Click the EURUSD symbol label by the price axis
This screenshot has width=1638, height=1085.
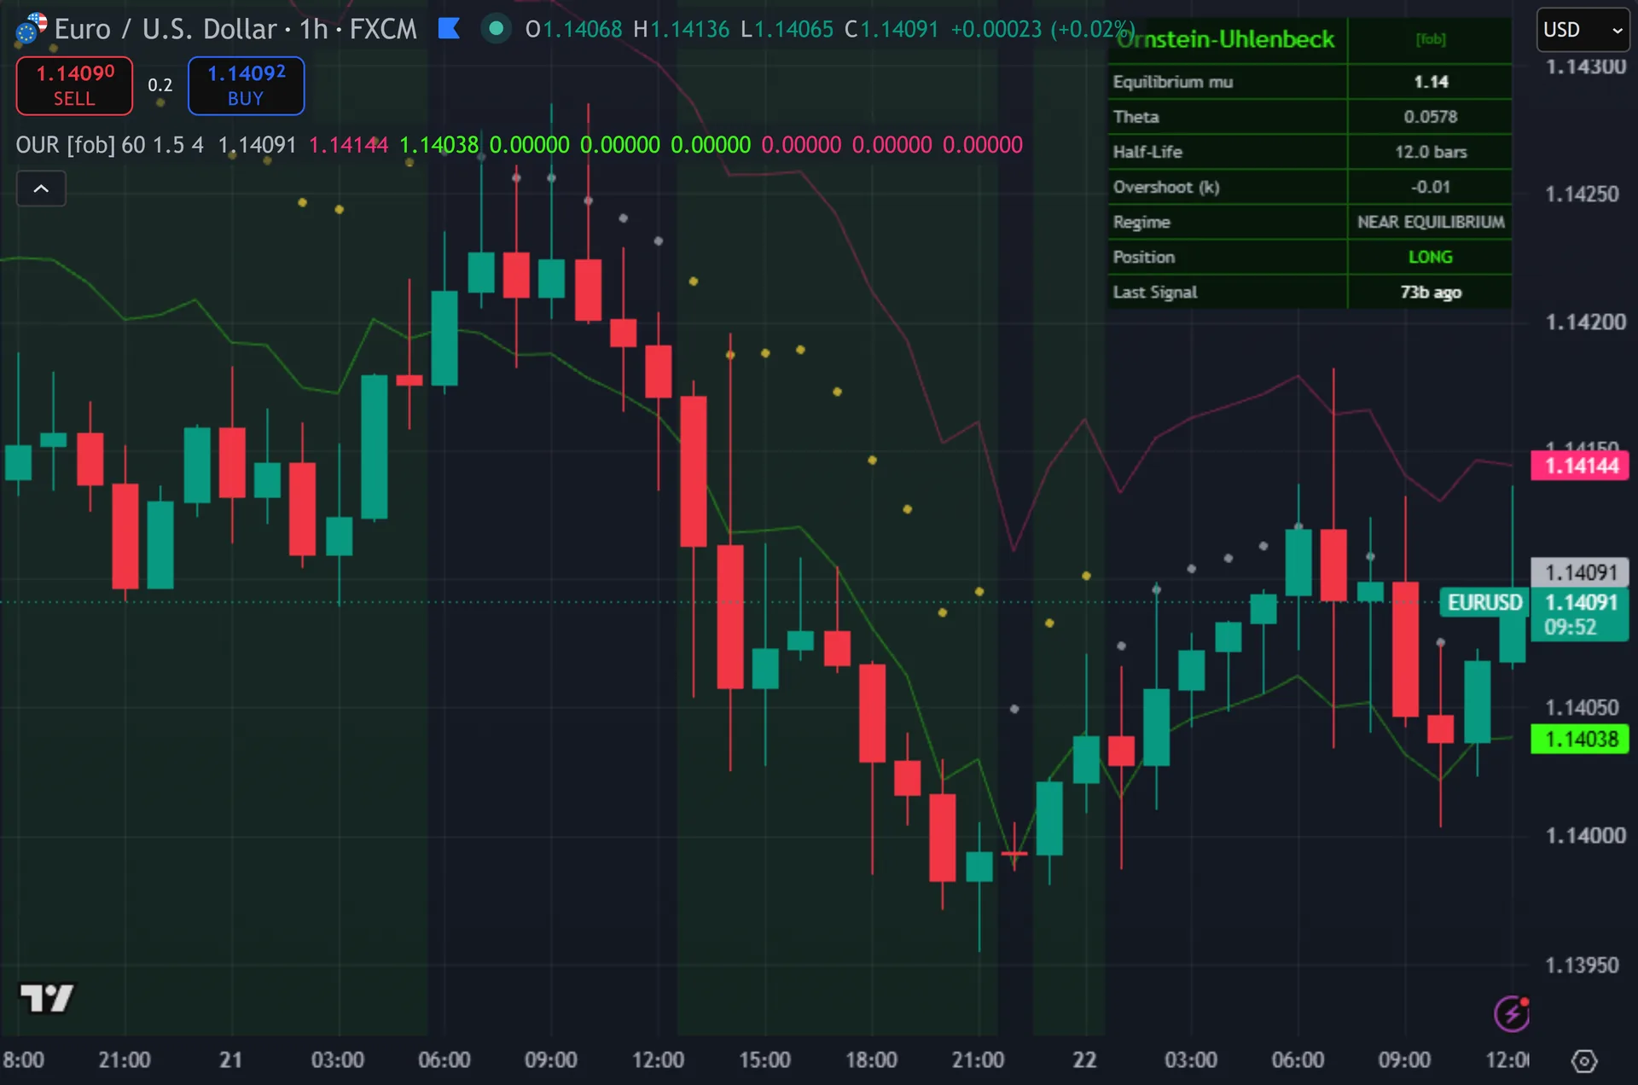[1484, 602]
